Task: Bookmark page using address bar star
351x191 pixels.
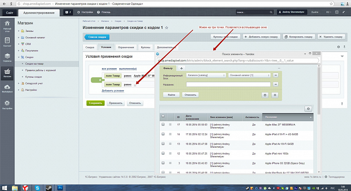Action: tap(331, 4)
